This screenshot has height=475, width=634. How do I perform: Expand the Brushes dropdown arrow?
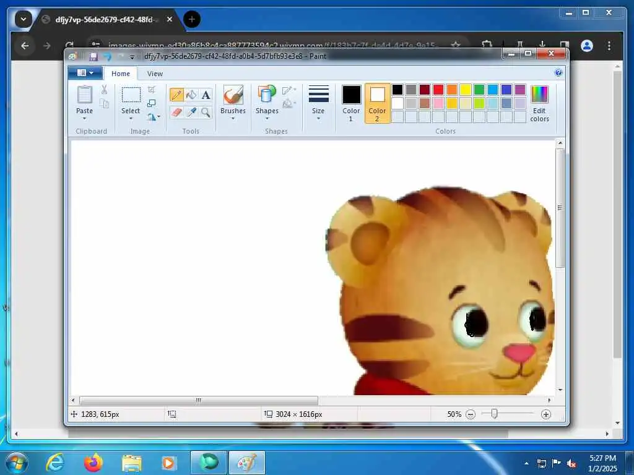click(233, 119)
